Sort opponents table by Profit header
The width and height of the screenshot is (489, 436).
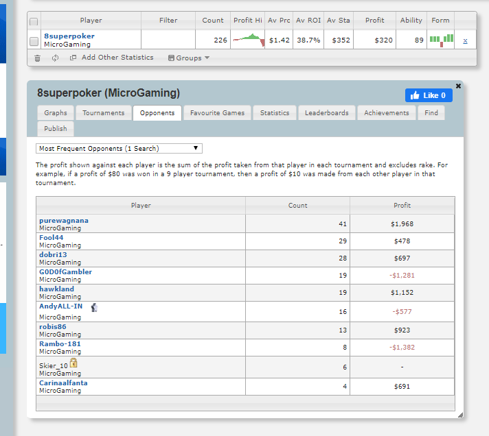coord(402,206)
